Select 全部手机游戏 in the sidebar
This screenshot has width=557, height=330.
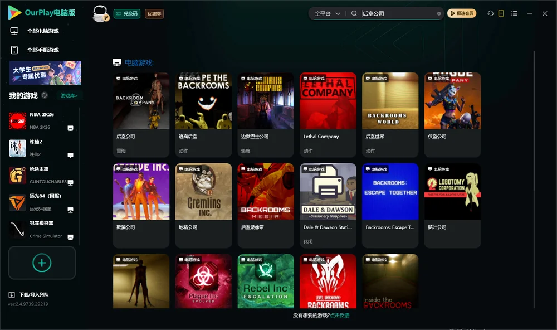coord(43,50)
